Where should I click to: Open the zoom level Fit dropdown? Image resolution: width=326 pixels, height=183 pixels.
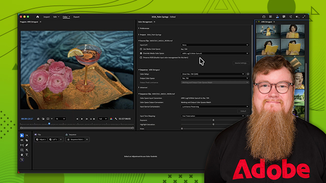pyautogui.click(x=60, y=118)
